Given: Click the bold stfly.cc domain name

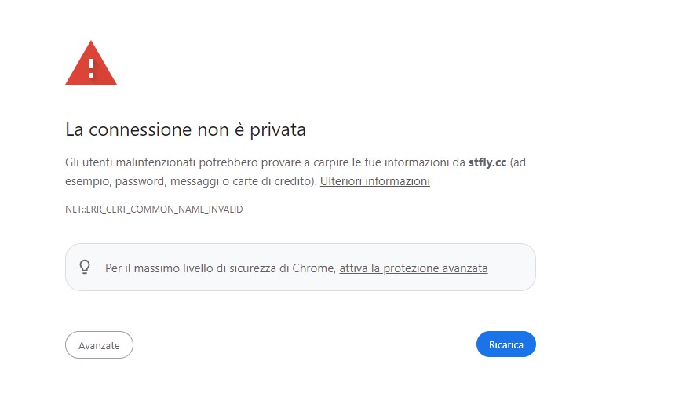Looking at the screenshot, I should point(487,162).
